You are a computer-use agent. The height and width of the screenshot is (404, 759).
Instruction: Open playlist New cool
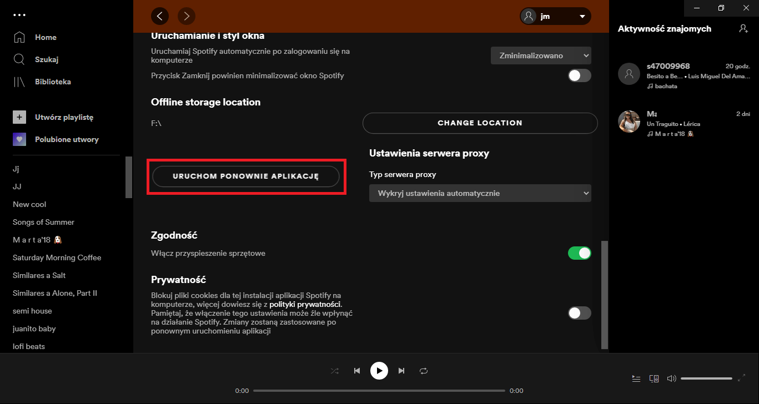[29, 204]
